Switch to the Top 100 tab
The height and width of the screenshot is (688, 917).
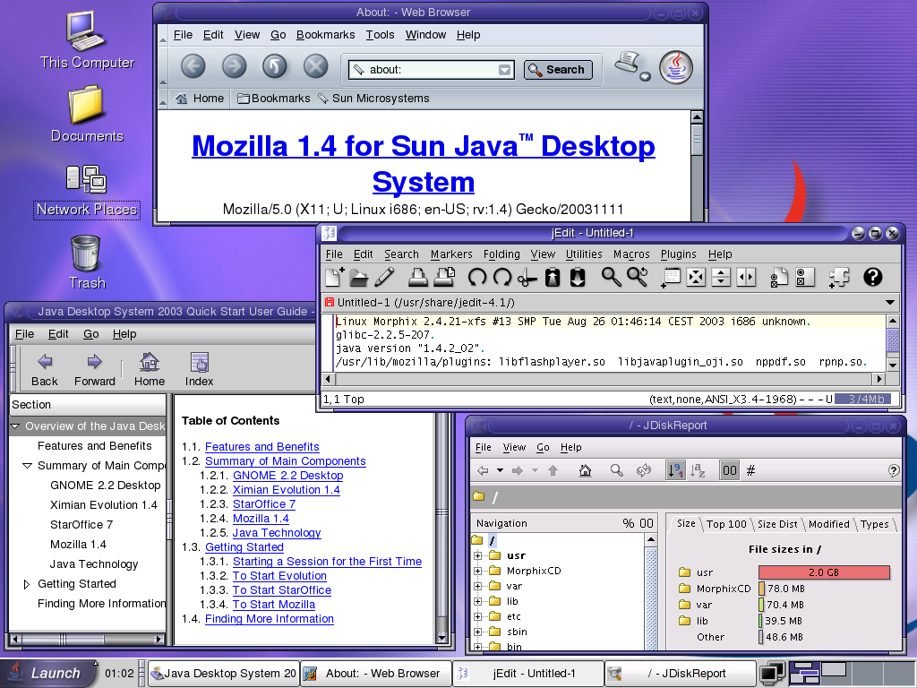coord(726,524)
